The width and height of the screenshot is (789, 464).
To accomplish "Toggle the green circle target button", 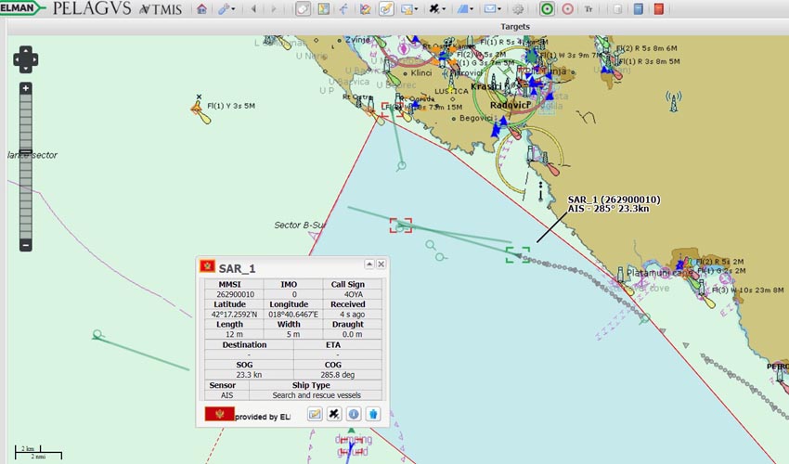I will coord(547,9).
